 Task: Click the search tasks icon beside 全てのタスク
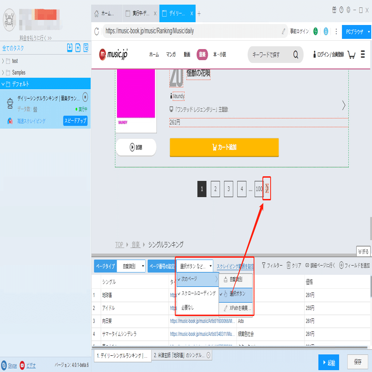86,48
